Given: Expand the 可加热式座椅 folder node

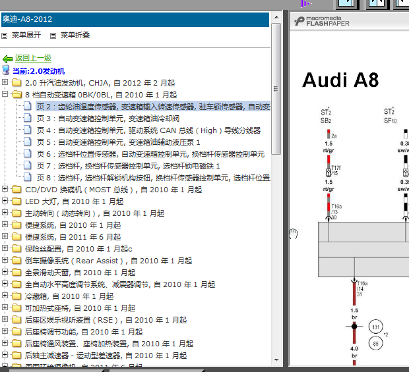Looking at the screenshot, I should pos(5,307).
